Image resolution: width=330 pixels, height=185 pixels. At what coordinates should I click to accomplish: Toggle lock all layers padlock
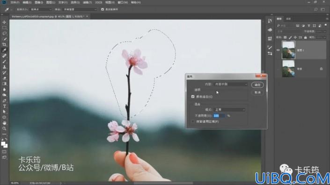coord(305,37)
